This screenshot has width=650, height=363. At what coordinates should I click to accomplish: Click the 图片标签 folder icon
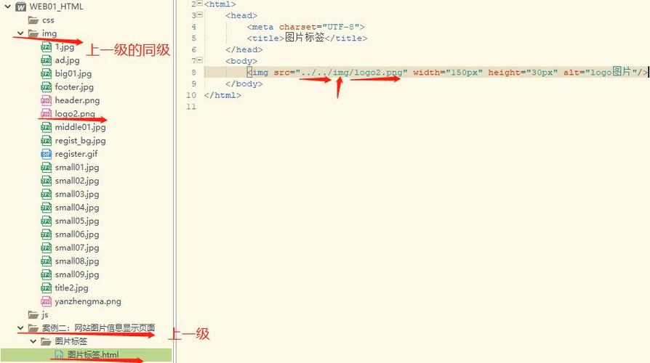pos(46,341)
